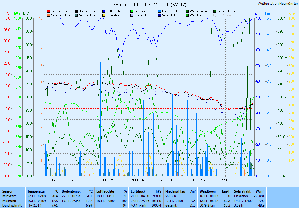Select the maximum Windböen value 62.8
Image resolution: width=299 pixels, height=208 pixels.
(x=227, y=201)
